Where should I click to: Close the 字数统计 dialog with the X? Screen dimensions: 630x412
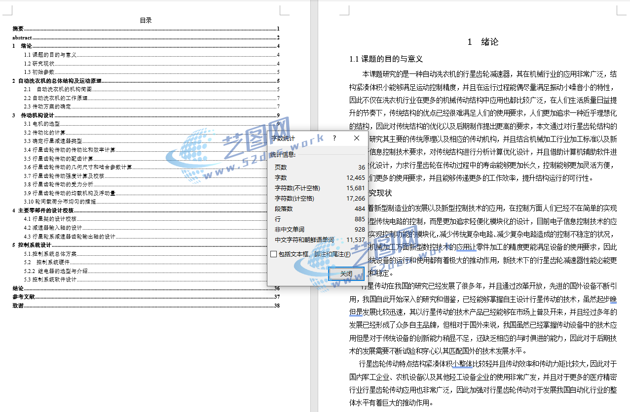pyautogui.click(x=357, y=138)
